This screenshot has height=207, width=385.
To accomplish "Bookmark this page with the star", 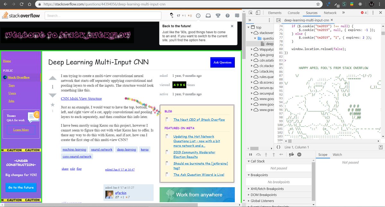I will pos(318,4).
